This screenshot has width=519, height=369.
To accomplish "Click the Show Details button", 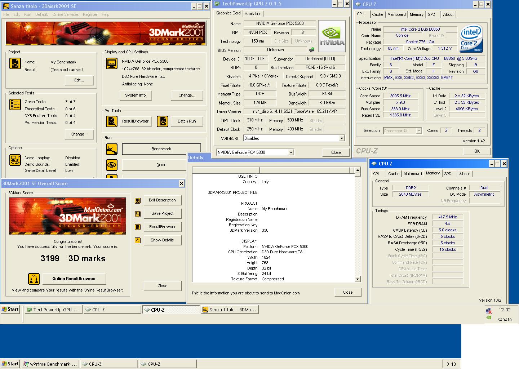I will (x=162, y=240).
